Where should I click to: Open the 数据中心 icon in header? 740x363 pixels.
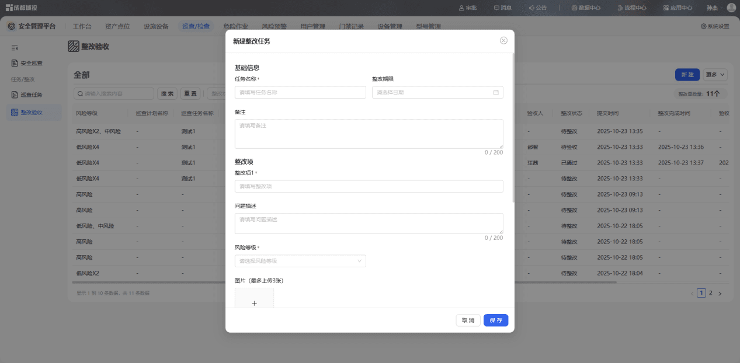(574, 8)
